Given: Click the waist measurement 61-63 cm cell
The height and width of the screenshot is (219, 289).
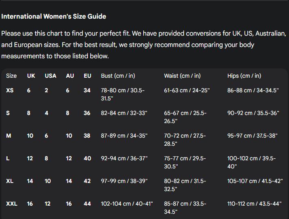Looking at the screenshot, I should click(x=187, y=90).
